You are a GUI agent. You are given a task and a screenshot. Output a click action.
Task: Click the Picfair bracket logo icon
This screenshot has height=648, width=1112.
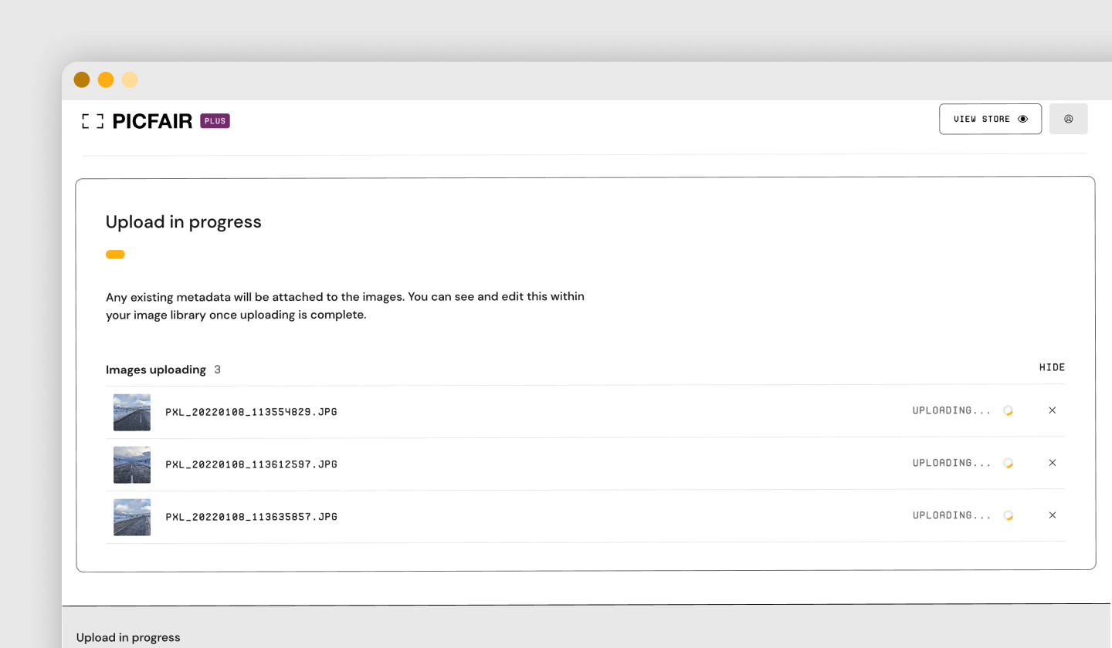point(93,121)
